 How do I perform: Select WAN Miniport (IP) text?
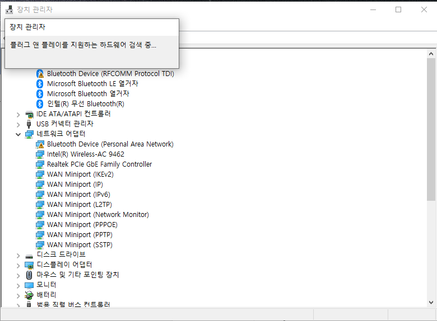[x=75, y=185]
